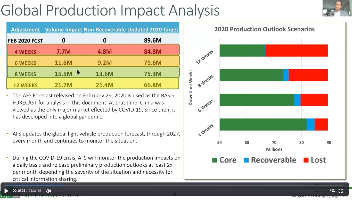Image resolution: width=352 pixels, height=204 pixels.
Task: Click the 15.5M volume impact value
Action: 63,74
